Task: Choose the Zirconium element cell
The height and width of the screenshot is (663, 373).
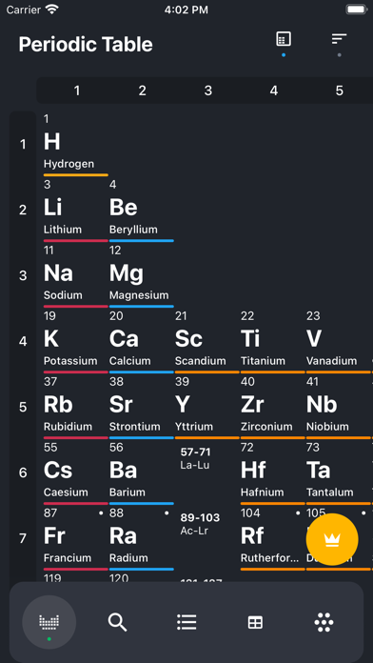Action: tap(273, 407)
